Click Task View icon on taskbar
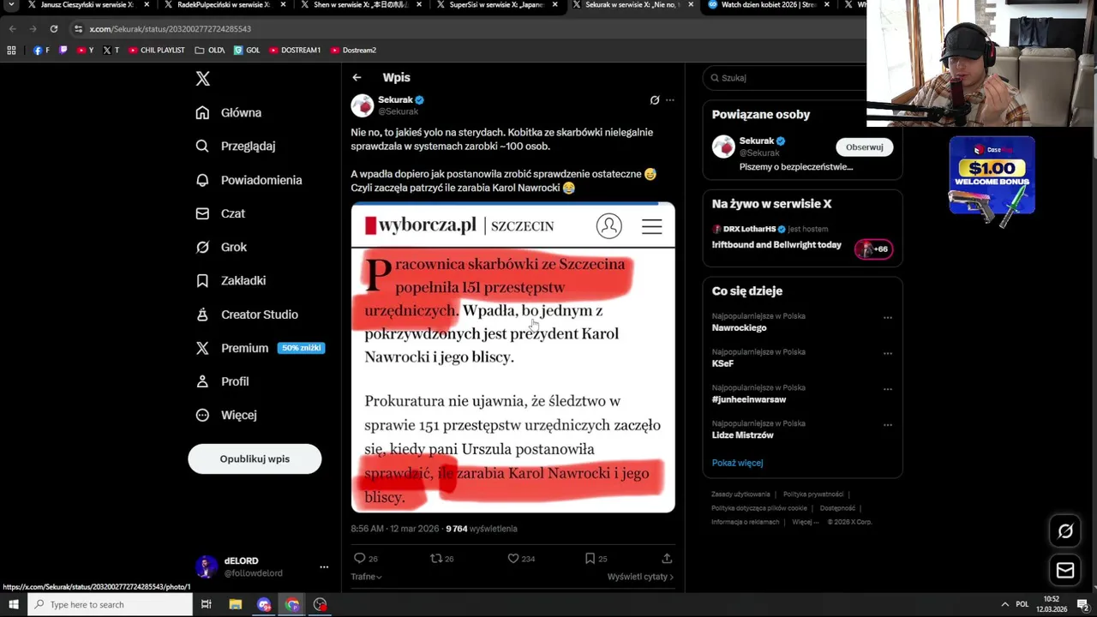 tap(207, 605)
